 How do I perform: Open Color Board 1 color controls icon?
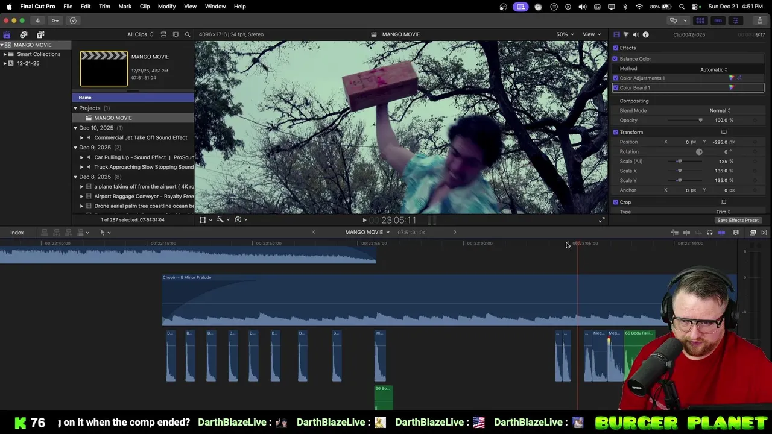732,88
